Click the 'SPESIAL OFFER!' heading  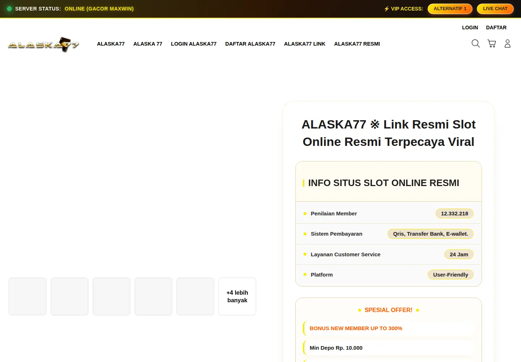pyautogui.click(x=388, y=310)
